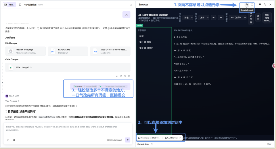Click Add to Chat button
This screenshot has width=276, height=149.
click(x=173, y=138)
